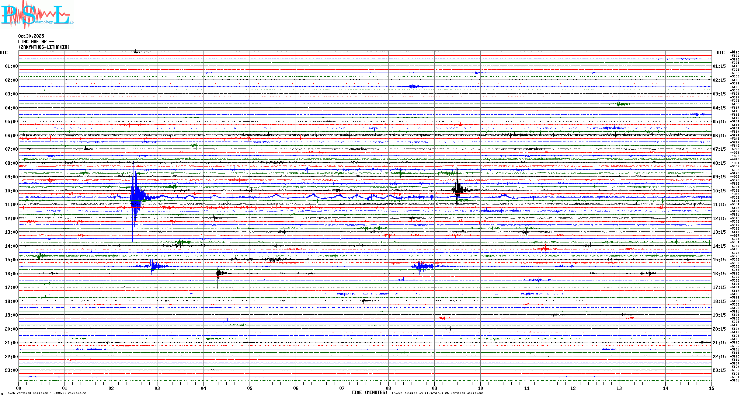Image resolution: width=741 pixels, height=398 pixels.
Task: Click the traces clipped footnote text
Action: pyautogui.click(x=437, y=393)
